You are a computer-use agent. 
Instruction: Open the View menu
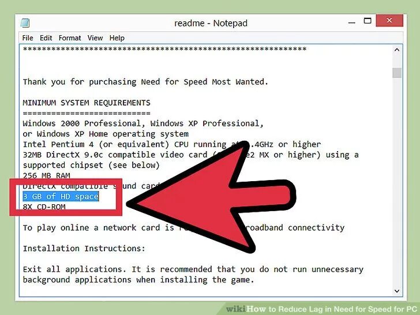[95, 38]
